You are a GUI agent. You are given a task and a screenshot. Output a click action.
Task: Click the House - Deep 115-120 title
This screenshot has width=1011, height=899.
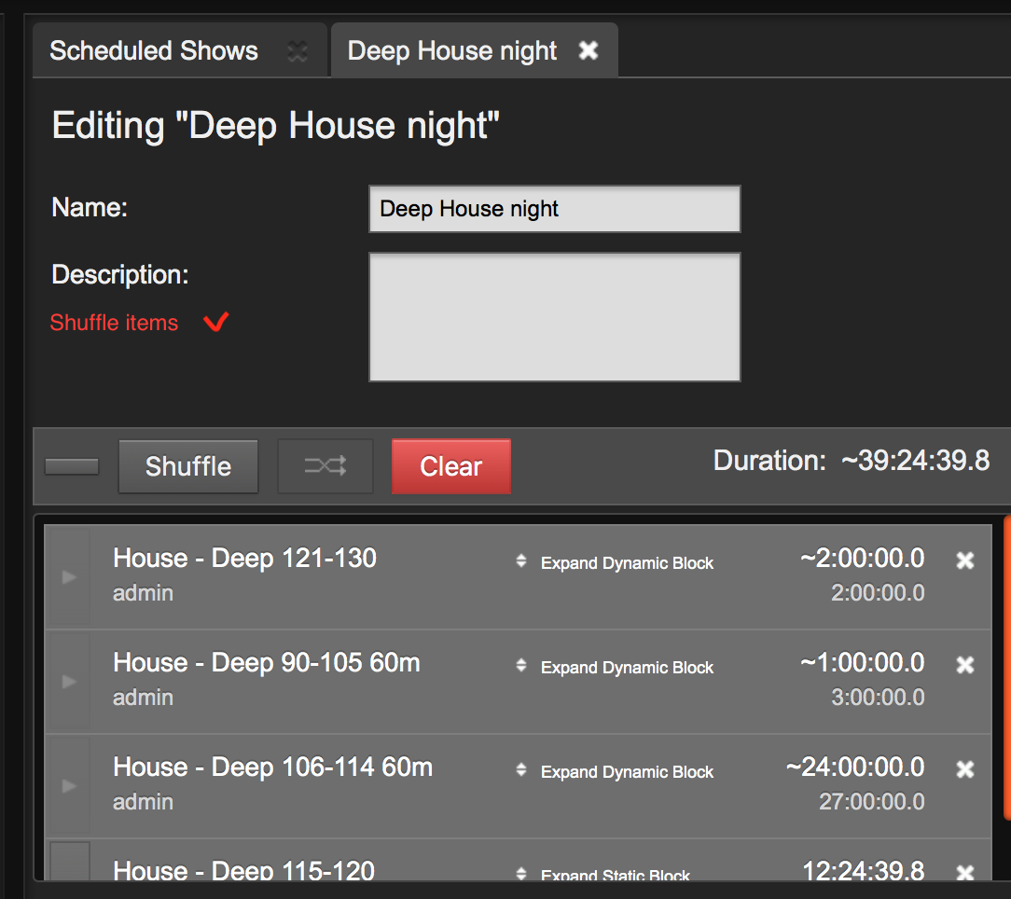243,870
